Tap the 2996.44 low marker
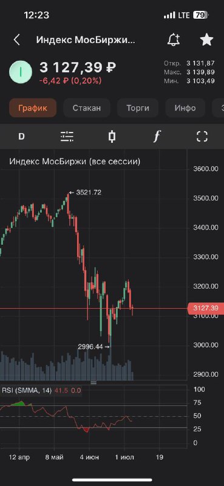This screenshot has width=224, height=486. (94, 347)
